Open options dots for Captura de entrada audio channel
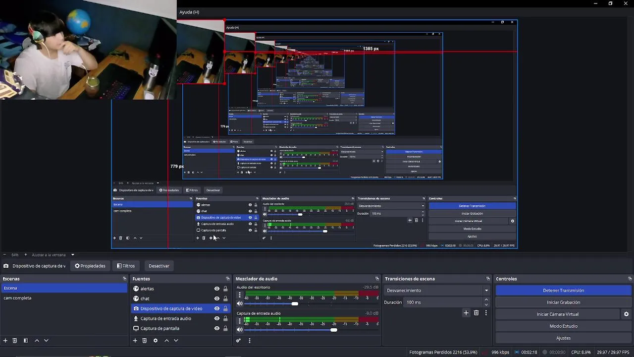Image resolution: width=634 pixels, height=357 pixels. pos(240,321)
